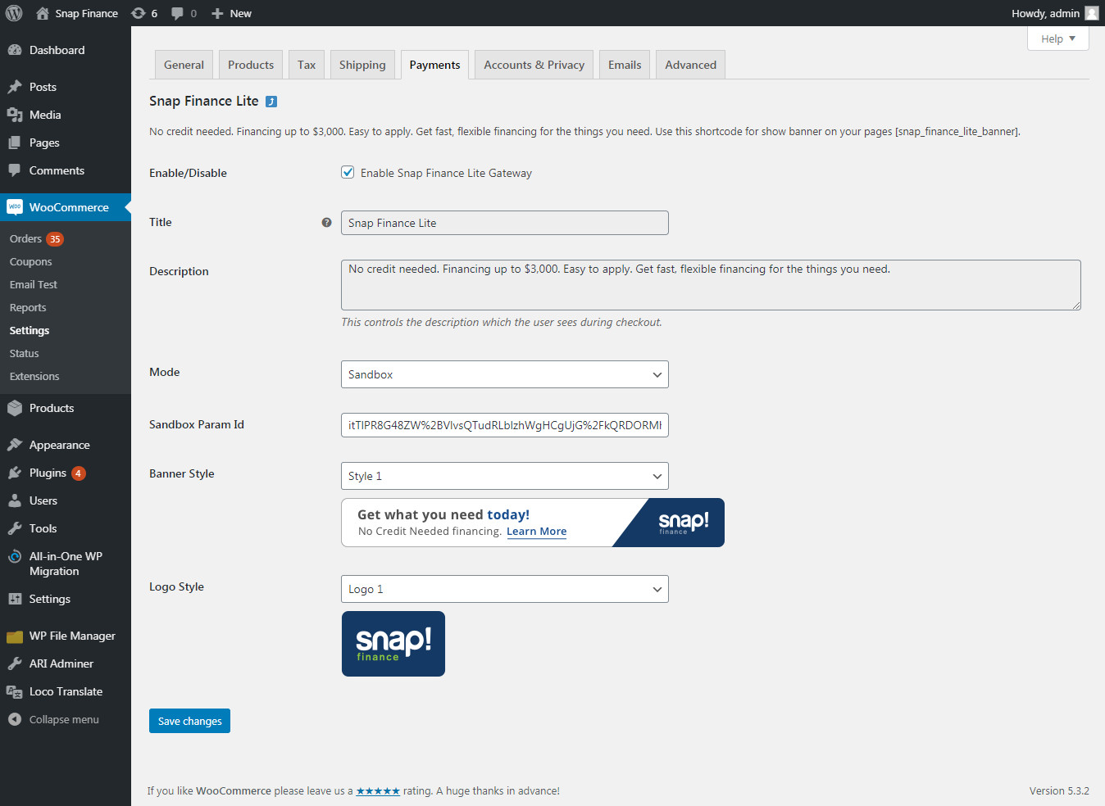Click the Products box icon in sidebar

15,408
